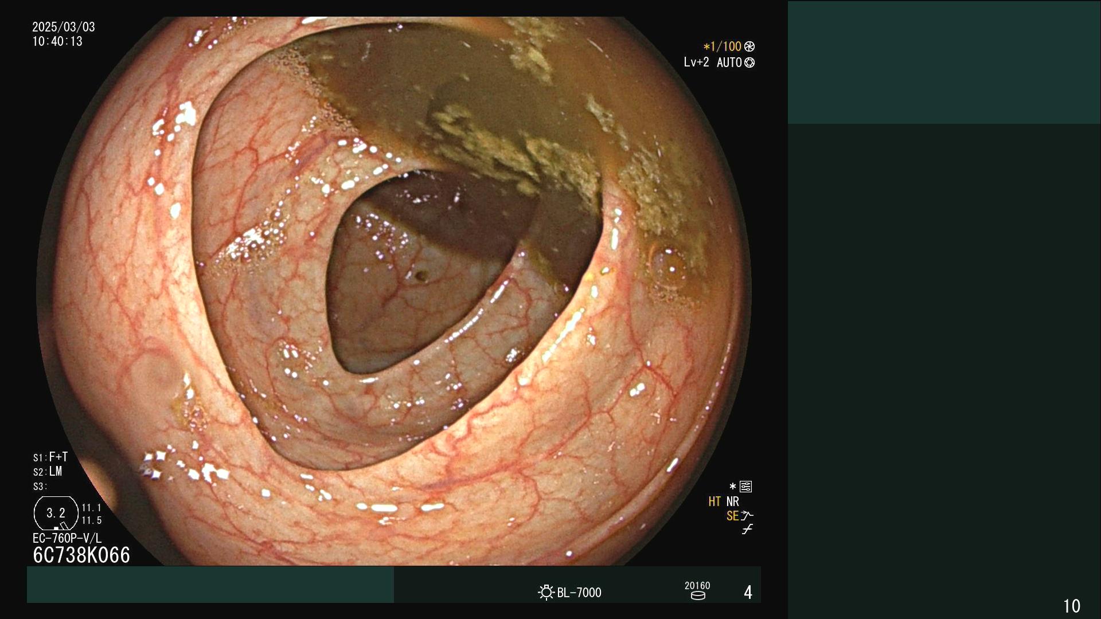Image resolution: width=1101 pixels, height=619 pixels.
Task: Click the tone curve icon below SE
Action: (x=747, y=530)
